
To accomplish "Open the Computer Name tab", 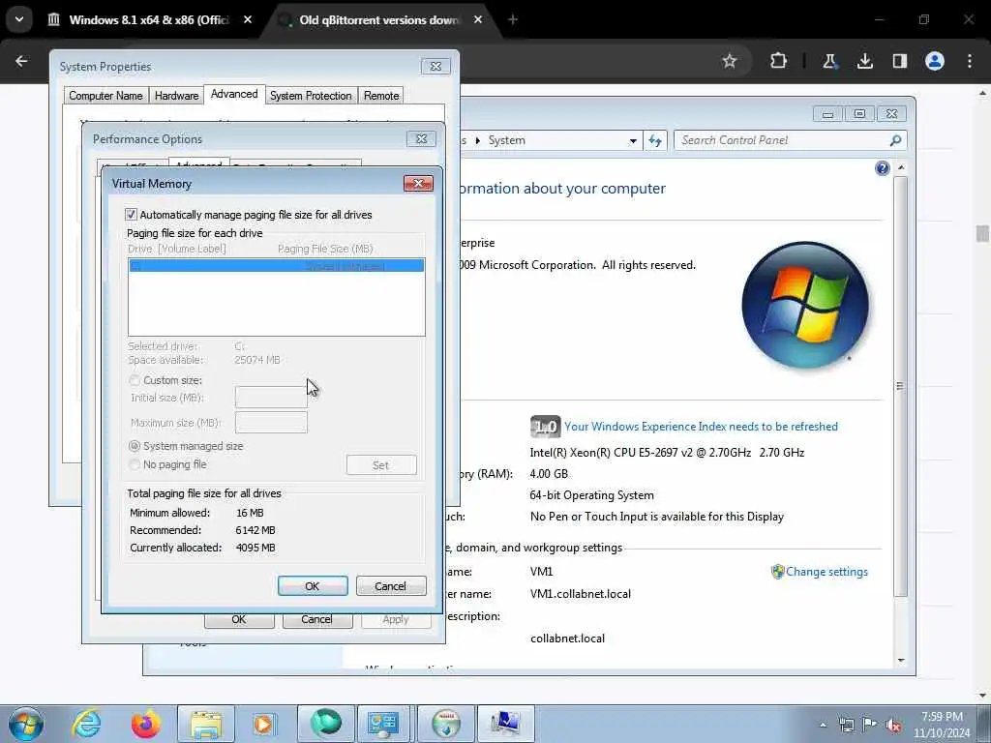I will pos(105,96).
